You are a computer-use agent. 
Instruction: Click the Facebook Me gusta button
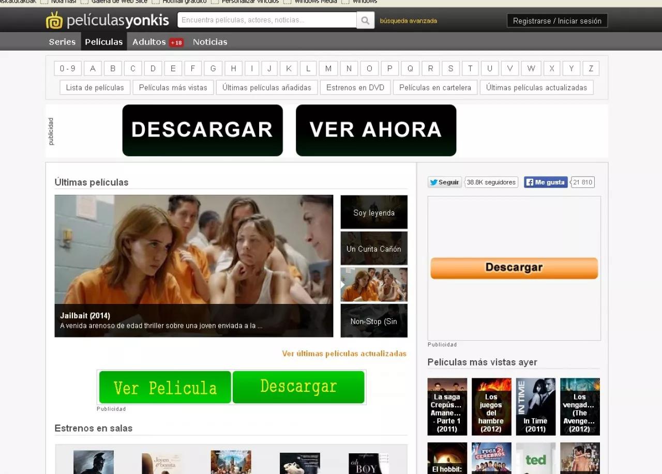(546, 182)
